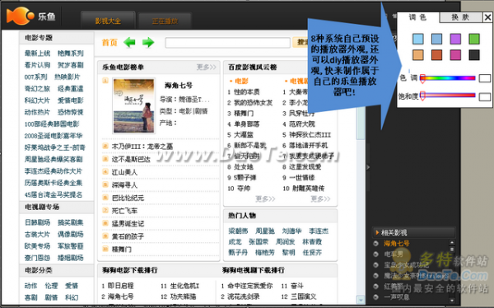Open 性的本质 in 百度 movie ranking

[x=247, y=91]
